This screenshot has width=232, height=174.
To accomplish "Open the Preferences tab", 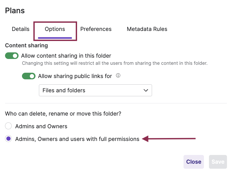I will pos(96,29).
